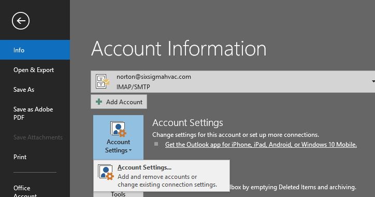Select the Info tab in sidebar
Screen dimensions: 375x197
click(35, 50)
